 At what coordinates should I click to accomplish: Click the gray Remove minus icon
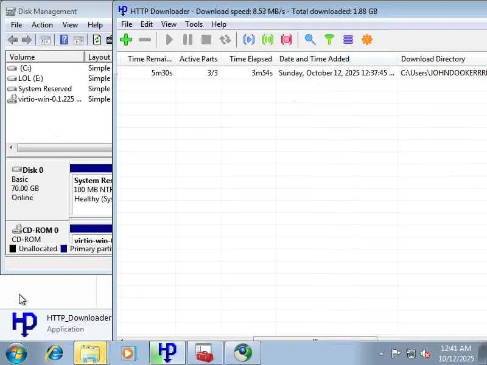coord(145,40)
